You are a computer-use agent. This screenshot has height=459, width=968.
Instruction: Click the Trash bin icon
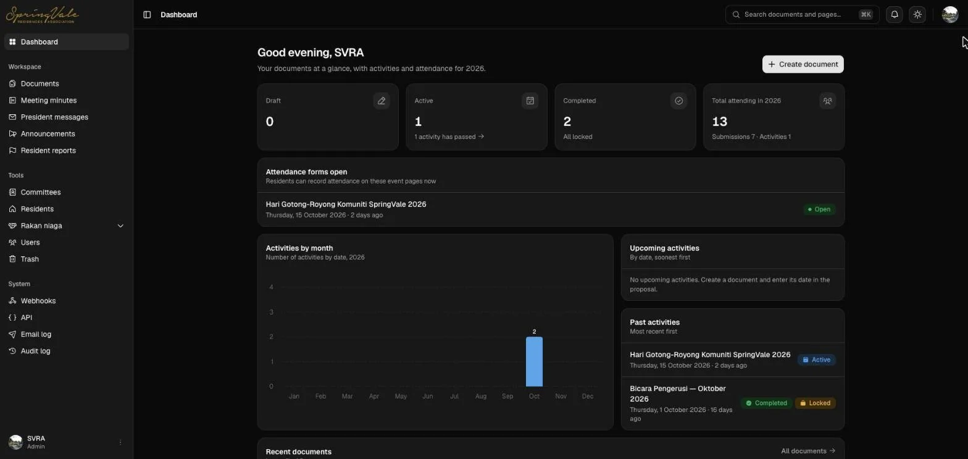point(12,259)
